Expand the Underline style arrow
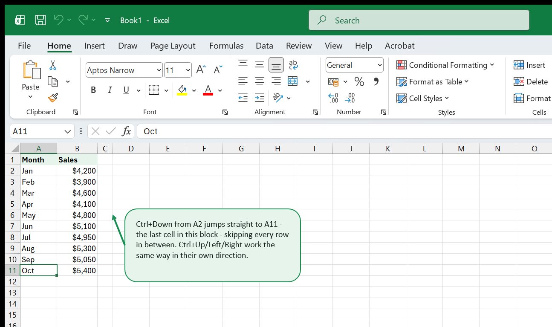Image resolution: width=552 pixels, height=327 pixels. tap(138, 90)
